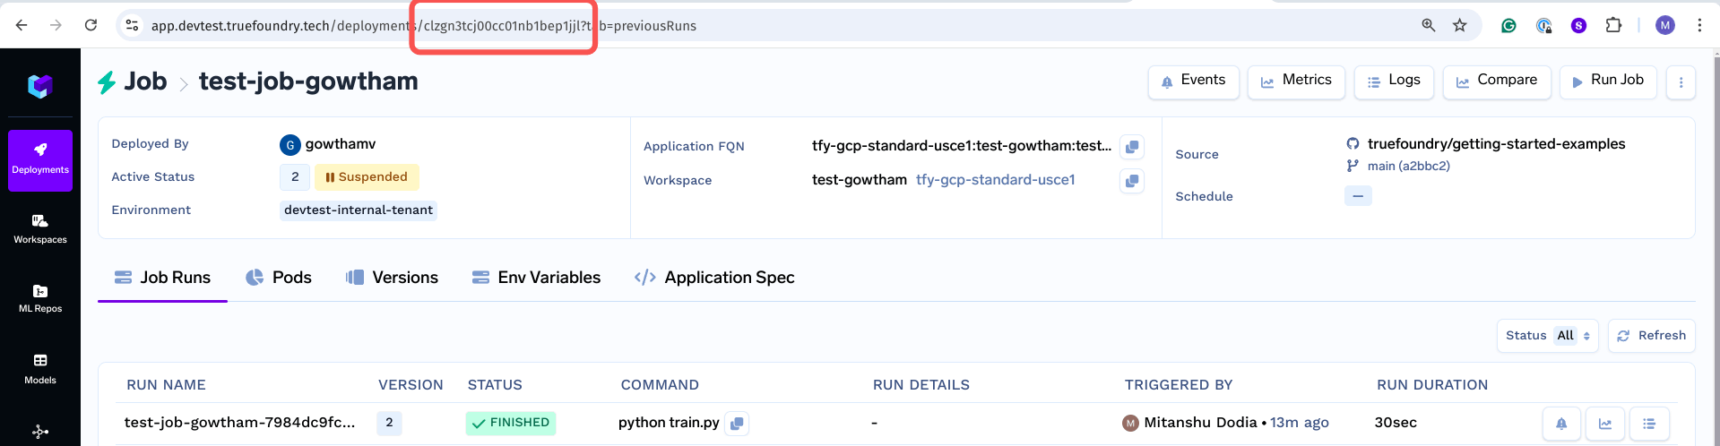1720x446 pixels.
Task: Click the Refresh button
Action: (x=1652, y=336)
